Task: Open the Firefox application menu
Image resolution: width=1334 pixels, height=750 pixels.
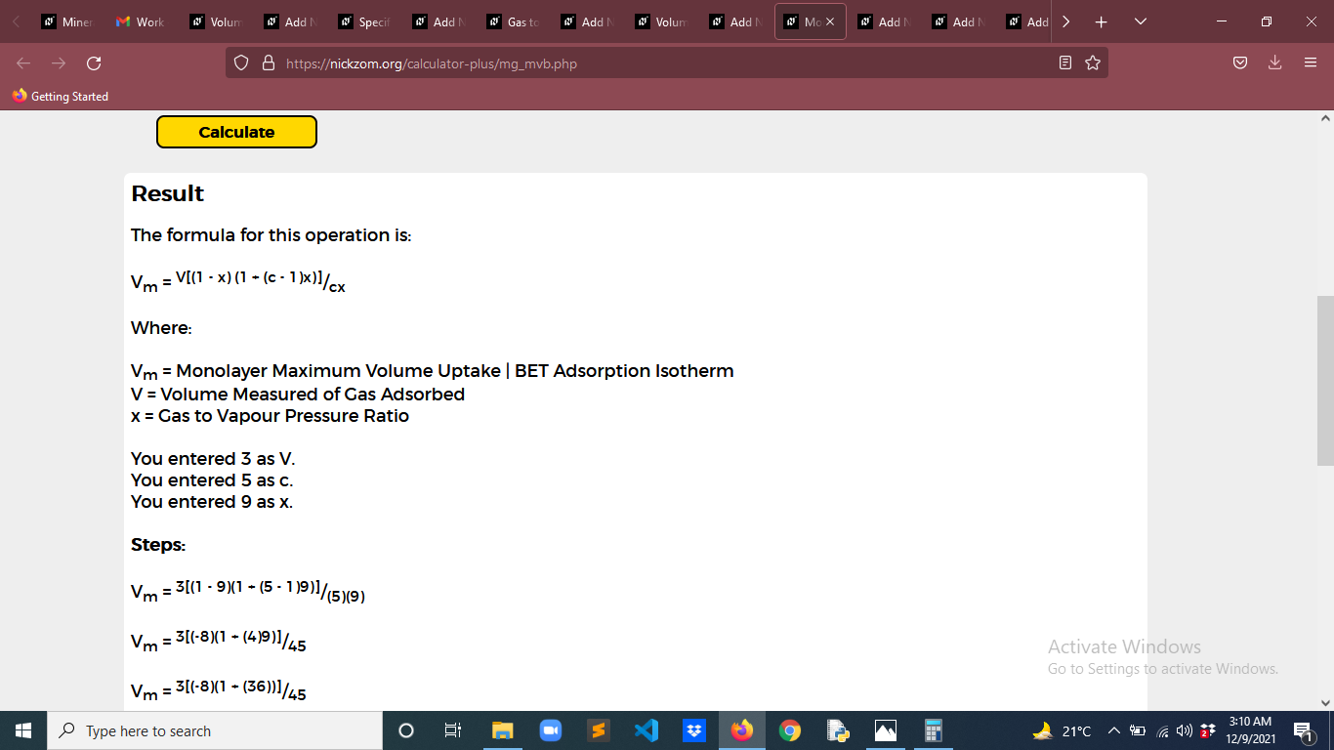Action: 1311,63
